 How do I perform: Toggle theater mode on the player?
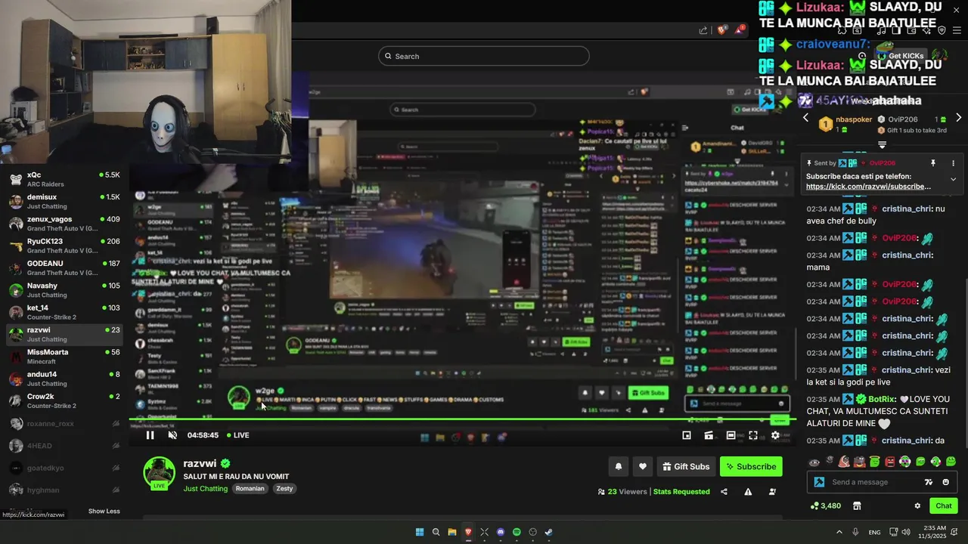731,435
